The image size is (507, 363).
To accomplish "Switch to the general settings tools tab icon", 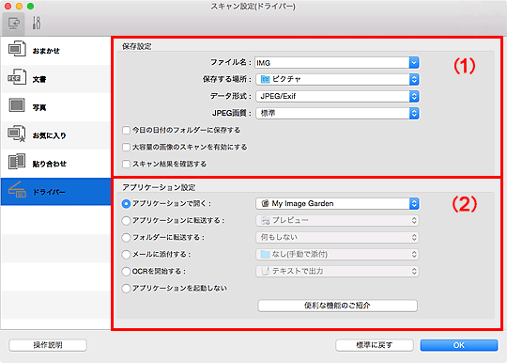I will pos(37,24).
